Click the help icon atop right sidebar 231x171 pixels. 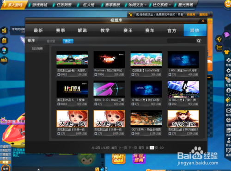tap(228, 61)
